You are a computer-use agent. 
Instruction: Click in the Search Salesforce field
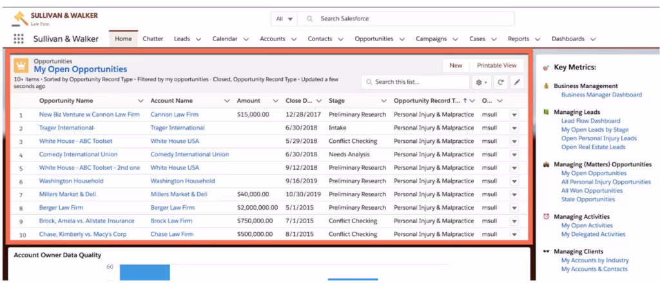(406, 19)
